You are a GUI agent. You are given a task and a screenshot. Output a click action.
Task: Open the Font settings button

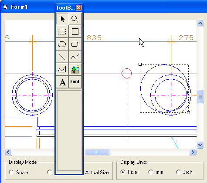pos(75,82)
